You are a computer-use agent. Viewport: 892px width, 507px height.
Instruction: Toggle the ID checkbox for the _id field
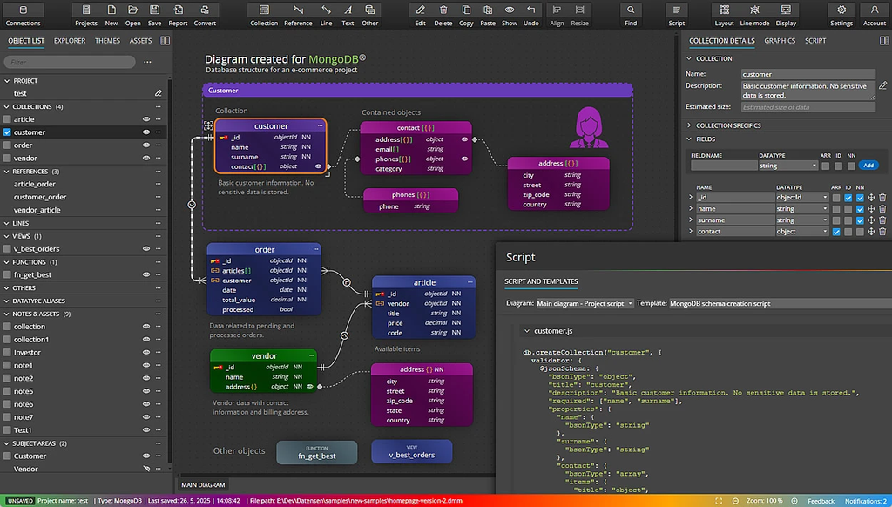pos(848,198)
